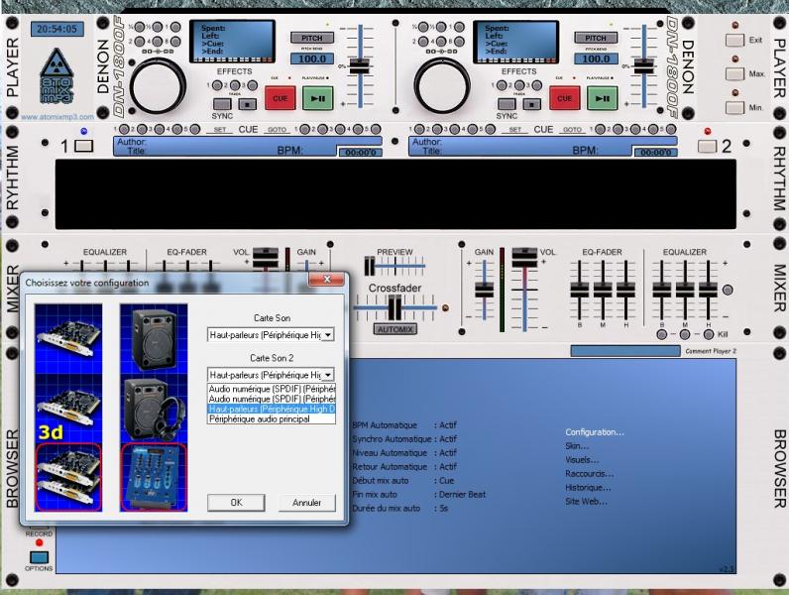Toggle the rhythm window for player 1

click(x=83, y=146)
